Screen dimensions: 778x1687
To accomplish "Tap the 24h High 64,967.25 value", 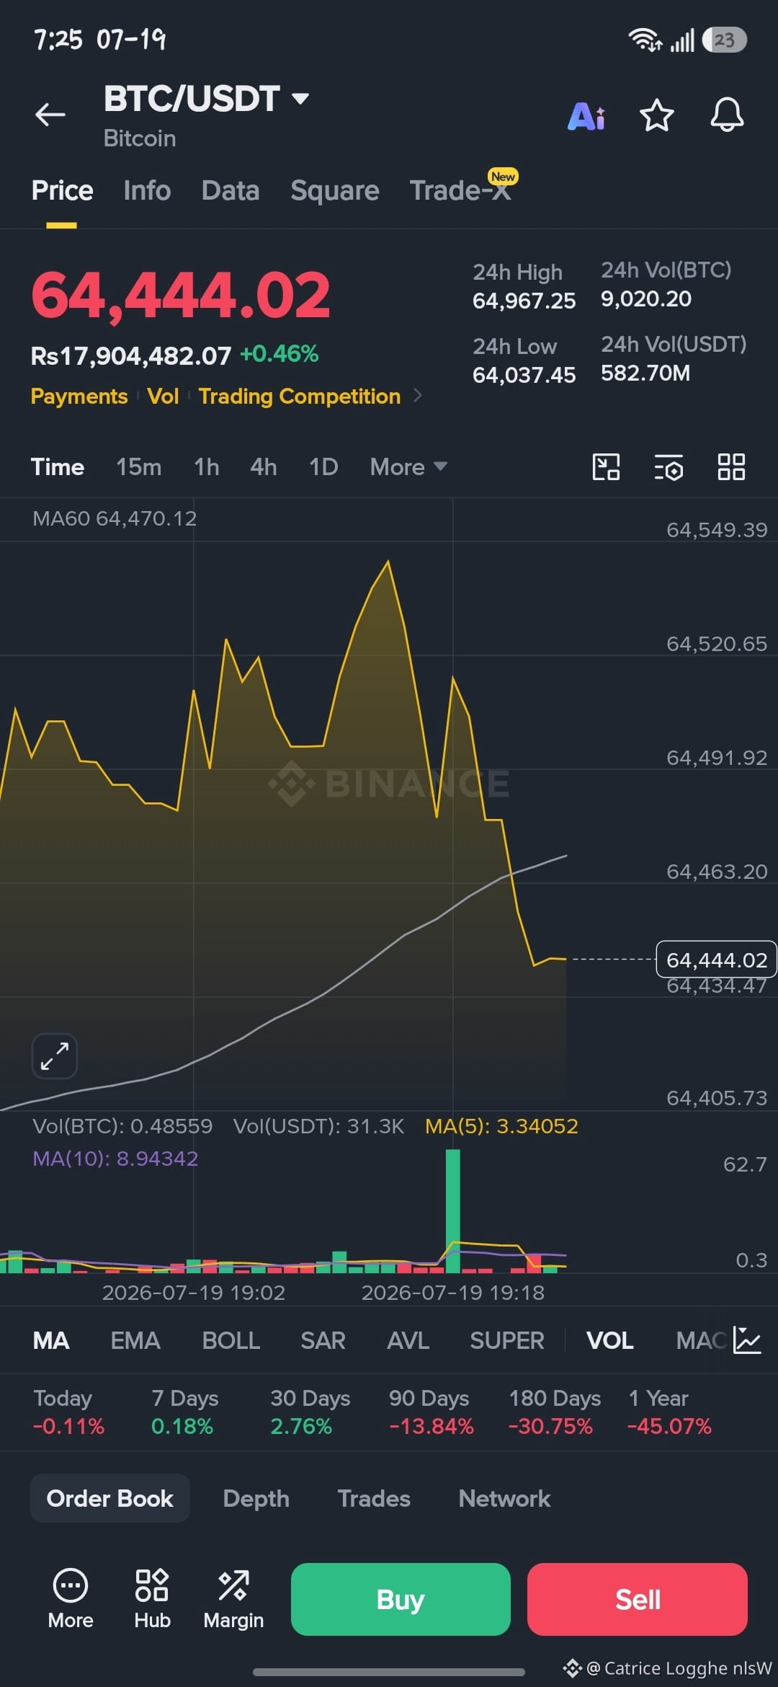I will click(x=524, y=301).
